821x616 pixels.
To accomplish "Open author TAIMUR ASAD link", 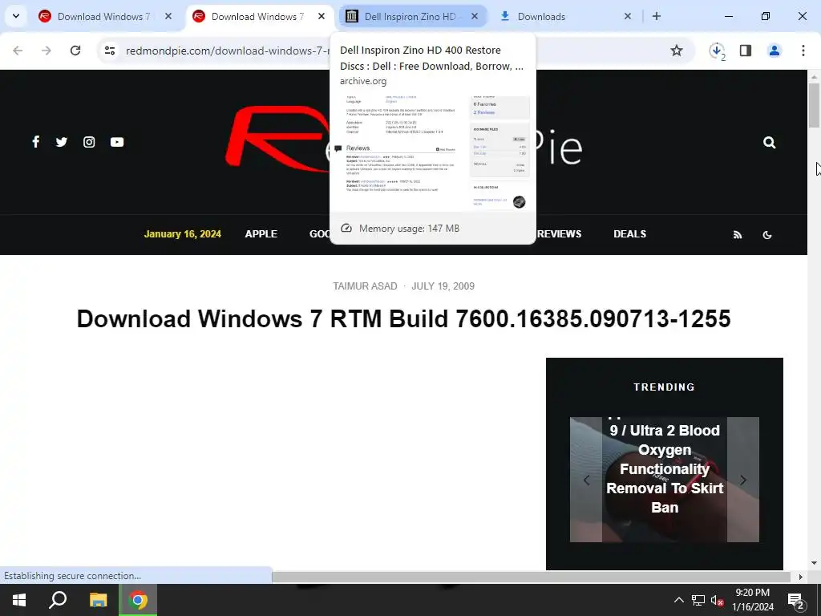I will 365,286.
